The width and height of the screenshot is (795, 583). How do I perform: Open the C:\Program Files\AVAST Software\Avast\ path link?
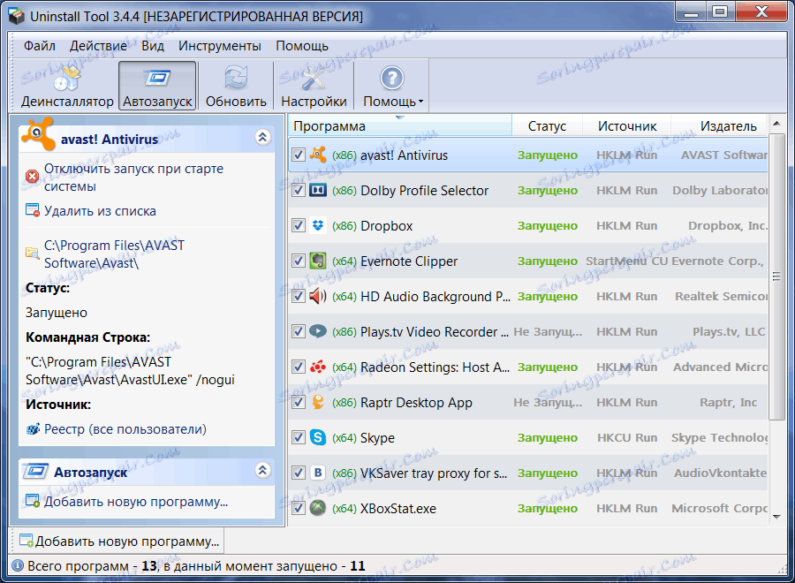114,254
